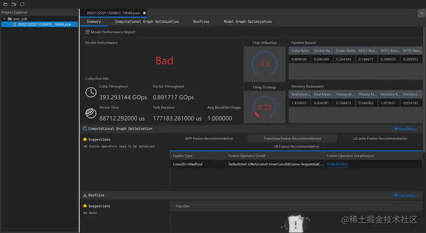
Task: Open the Model Graph Optimization tab
Action: [x=248, y=21]
